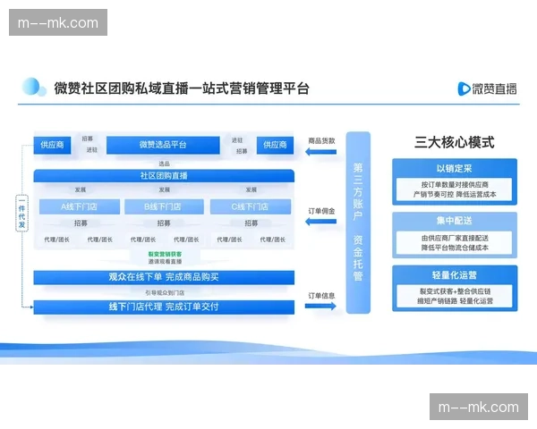
Task: Select the 招募 label below A线下门店
Action: coord(81,223)
